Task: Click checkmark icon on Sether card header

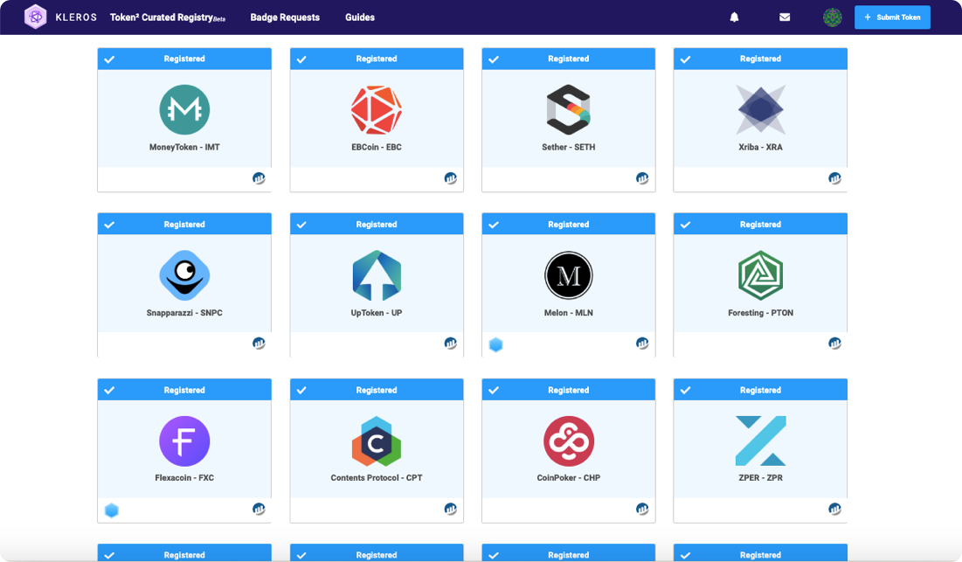Action: tap(494, 59)
